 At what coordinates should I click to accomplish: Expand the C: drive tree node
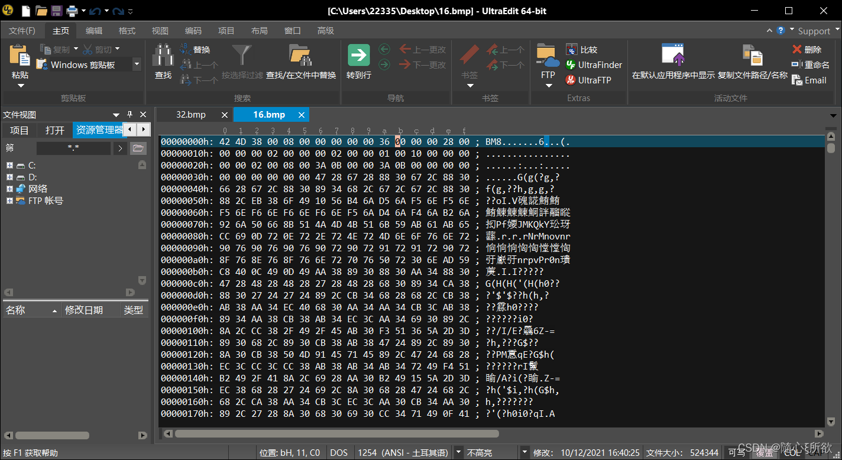coord(9,166)
